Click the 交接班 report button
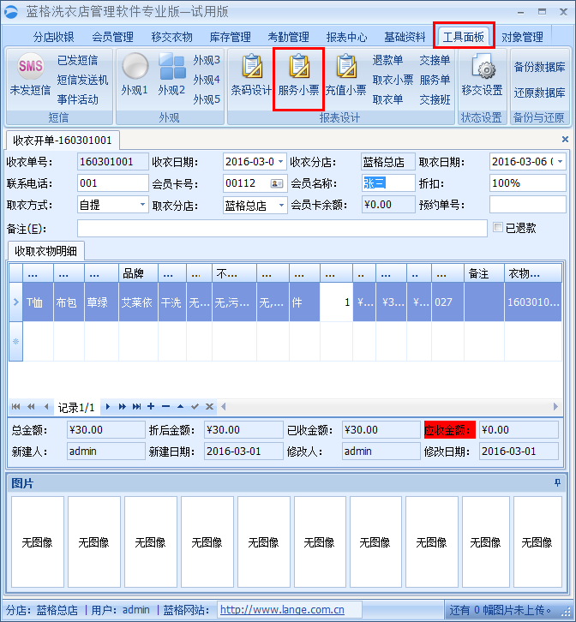The width and height of the screenshot is (576, 622). click(435, 99)
